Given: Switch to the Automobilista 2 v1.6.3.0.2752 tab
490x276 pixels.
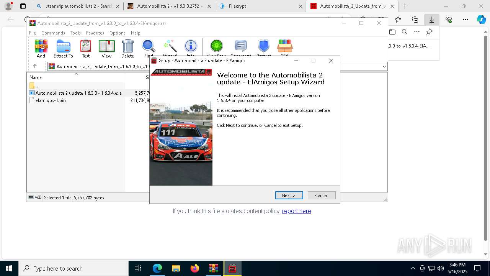Looking at the screenshot, I should (x=169, y=6).
